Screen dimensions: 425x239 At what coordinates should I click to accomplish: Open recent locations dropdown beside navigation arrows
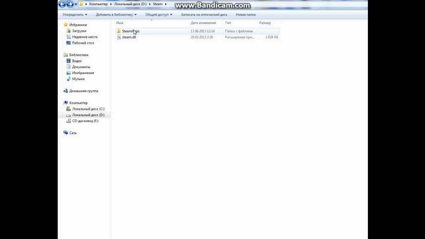pyautogui.click(x=76, y=4)
